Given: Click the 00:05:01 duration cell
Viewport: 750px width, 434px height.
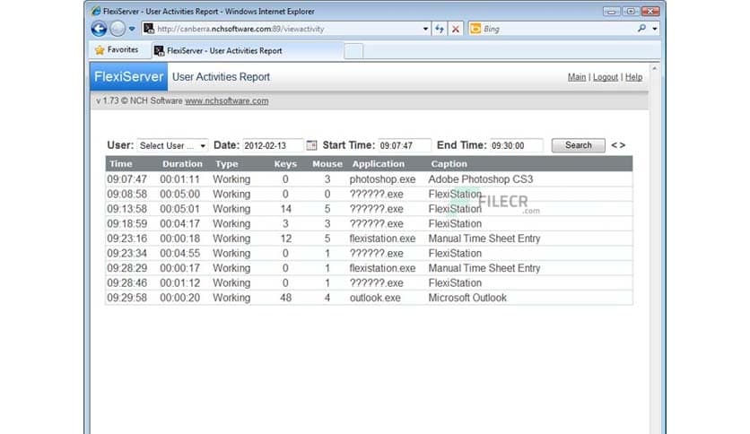Looking at the screenshot, I should [x=179, y=209].
